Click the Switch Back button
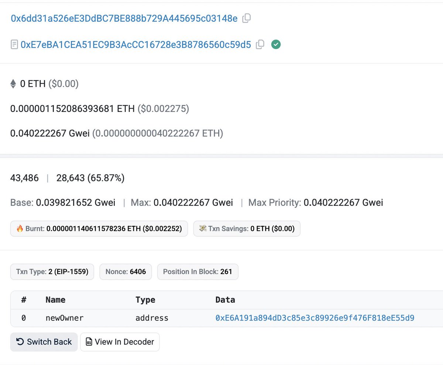Screen dimensions: 443x365 [x=44, y=342]
